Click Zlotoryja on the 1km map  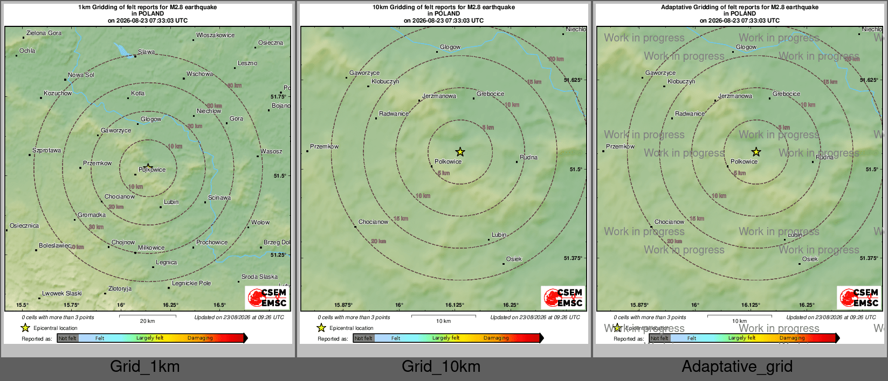[120, 288]
